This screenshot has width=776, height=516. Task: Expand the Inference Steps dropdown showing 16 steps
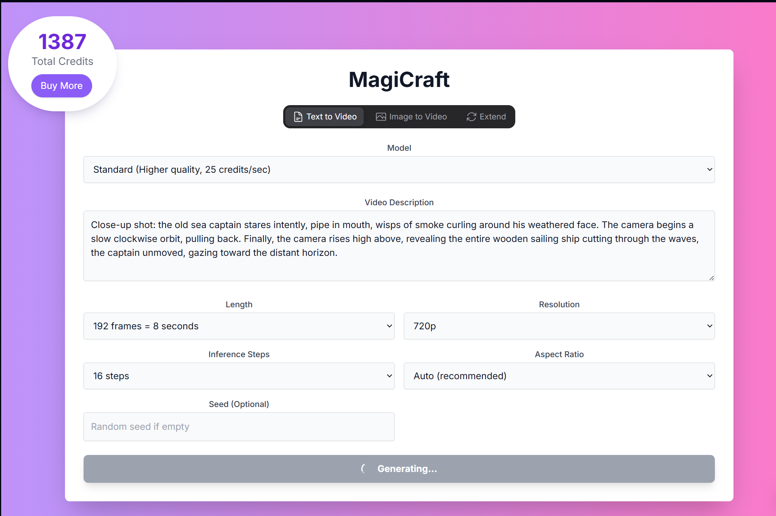click(x=239, y=376)
